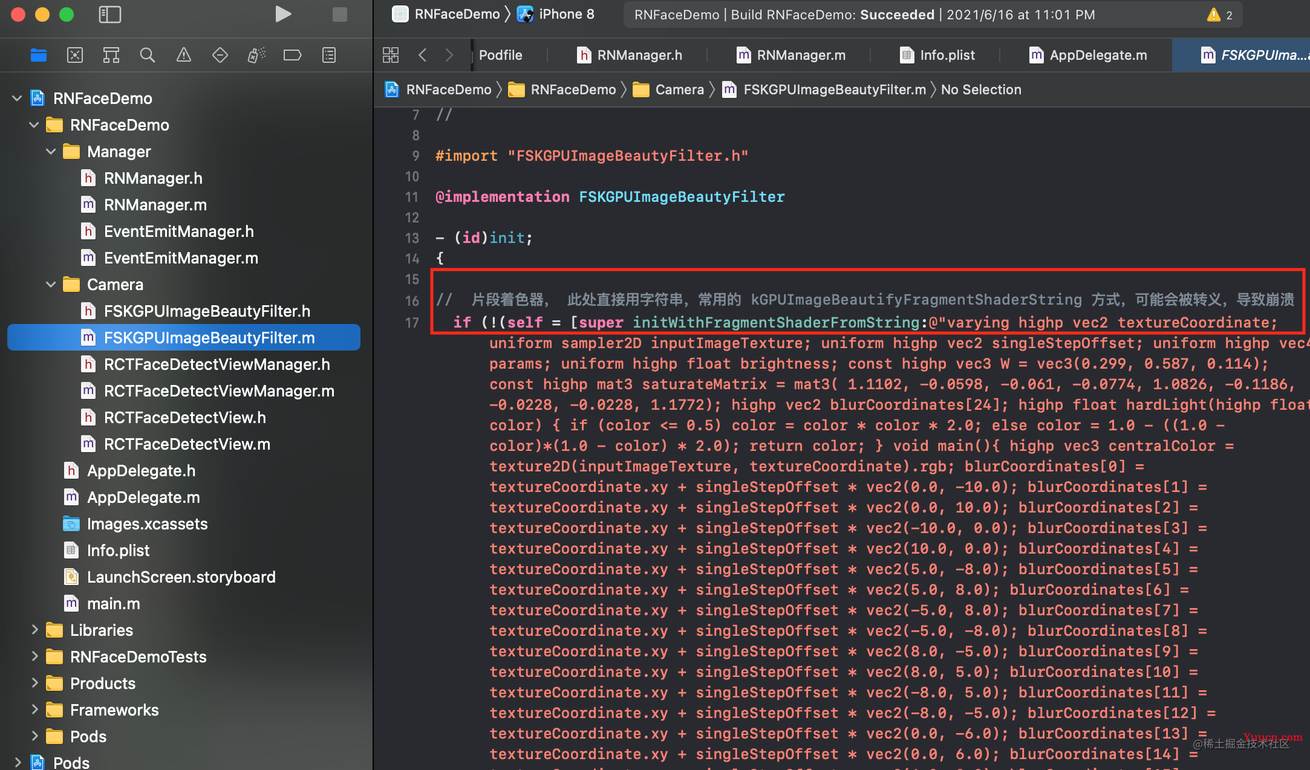Collapse the Camera group

tap(51, 284)
